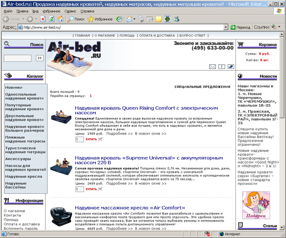Click the Каталог book icon

(8, 75)
